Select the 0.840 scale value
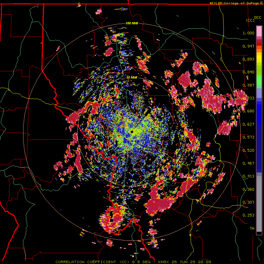 [x=248, y=72]
